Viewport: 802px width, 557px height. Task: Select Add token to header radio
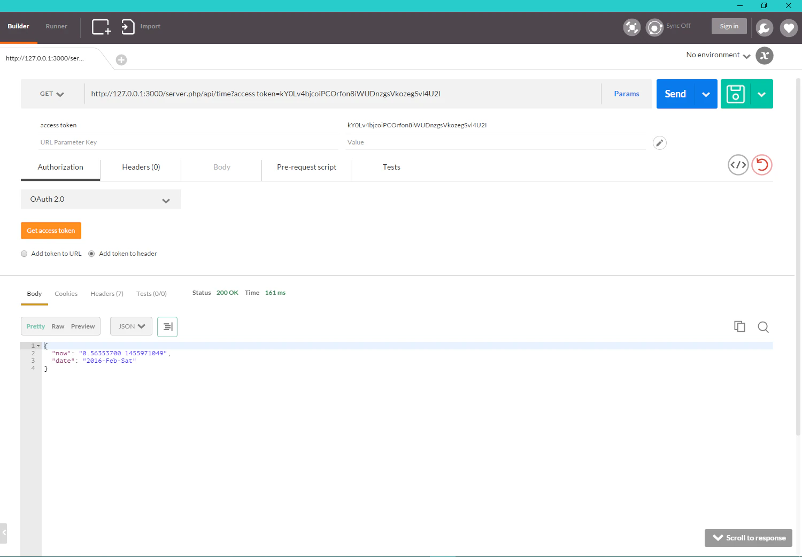[x=91, y=254]
